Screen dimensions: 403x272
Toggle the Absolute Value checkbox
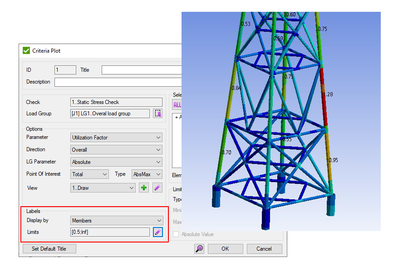point(176,234)
